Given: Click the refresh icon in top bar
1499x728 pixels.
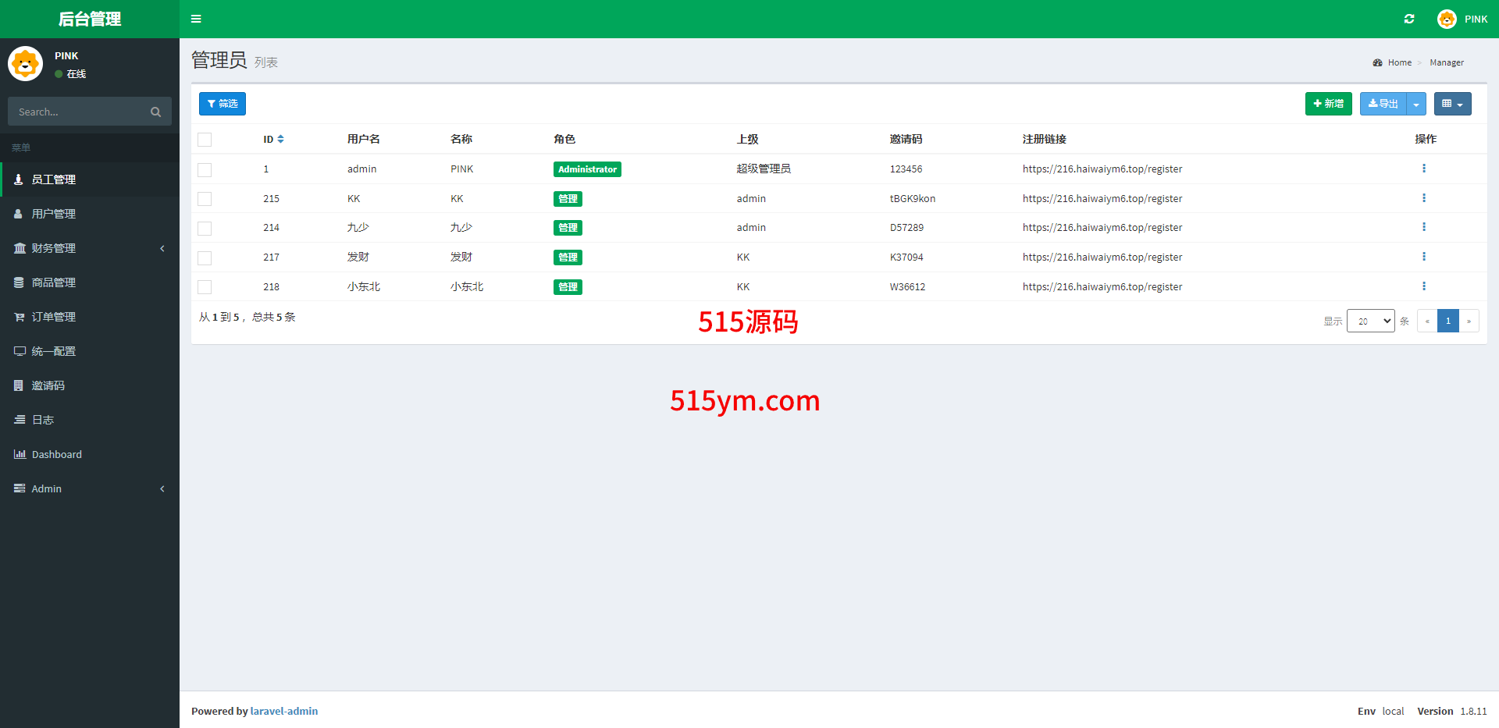Looking at the screenshot, I should point(1409,19).
